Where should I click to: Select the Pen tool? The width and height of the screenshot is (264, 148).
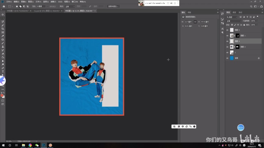[x=3, y=68]
